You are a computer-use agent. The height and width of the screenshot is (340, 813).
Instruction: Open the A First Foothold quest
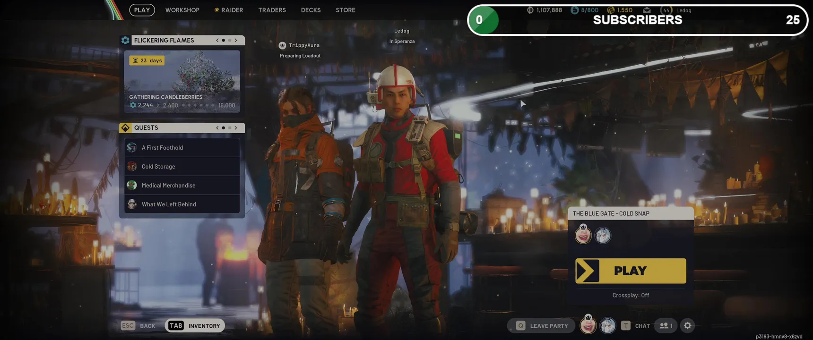click(x=182, y=147)
